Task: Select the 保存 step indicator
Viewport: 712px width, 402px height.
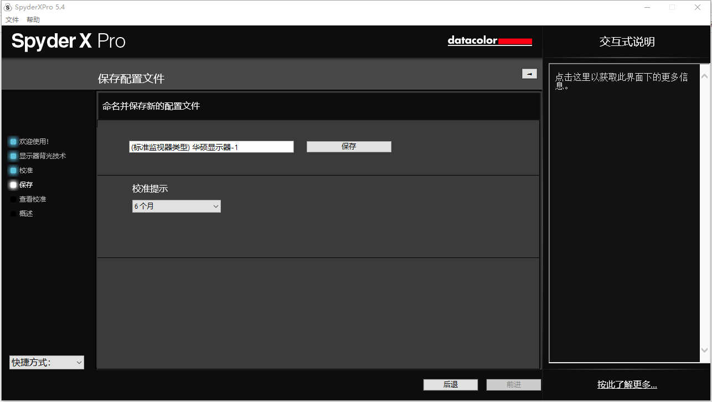Action: pyautogui.click(x=13, y=185)
